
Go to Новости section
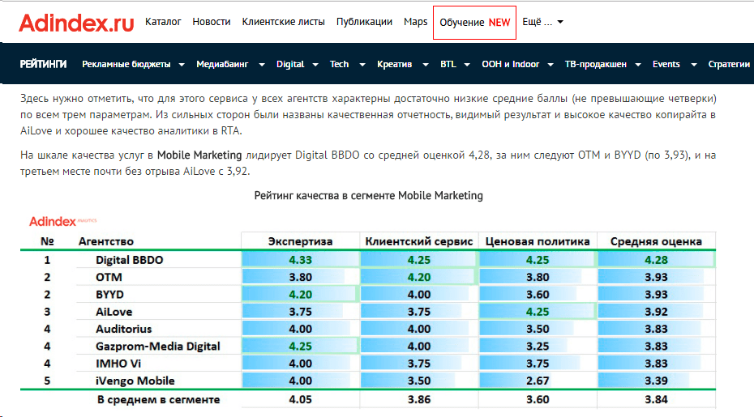click(211, 22)
